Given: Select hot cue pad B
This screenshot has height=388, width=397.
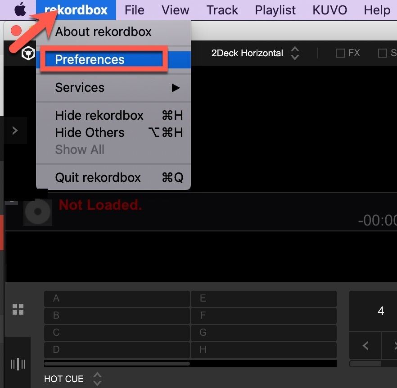Looking at the screenshot, I should [117, 316].
